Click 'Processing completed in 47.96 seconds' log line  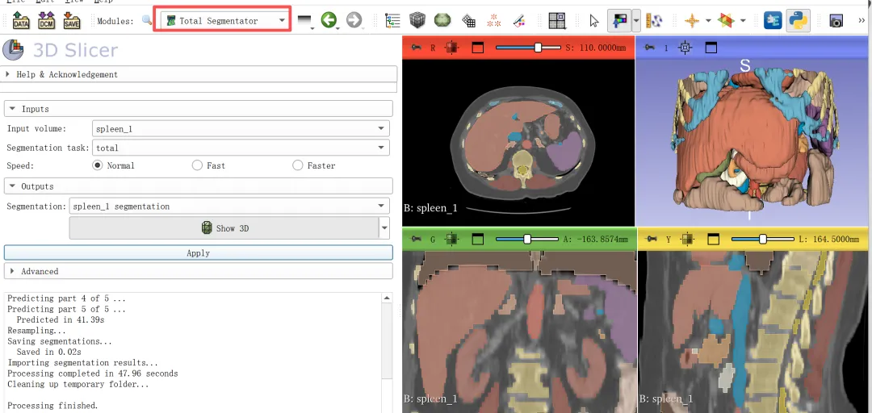[x=93, y=373]
